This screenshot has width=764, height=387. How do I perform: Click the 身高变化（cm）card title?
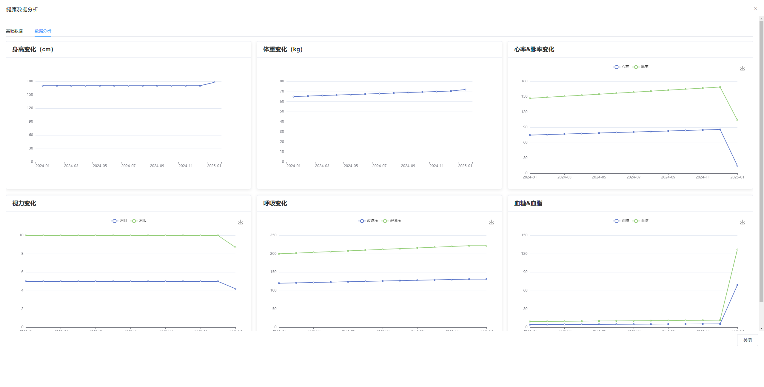tap(33, 50)
